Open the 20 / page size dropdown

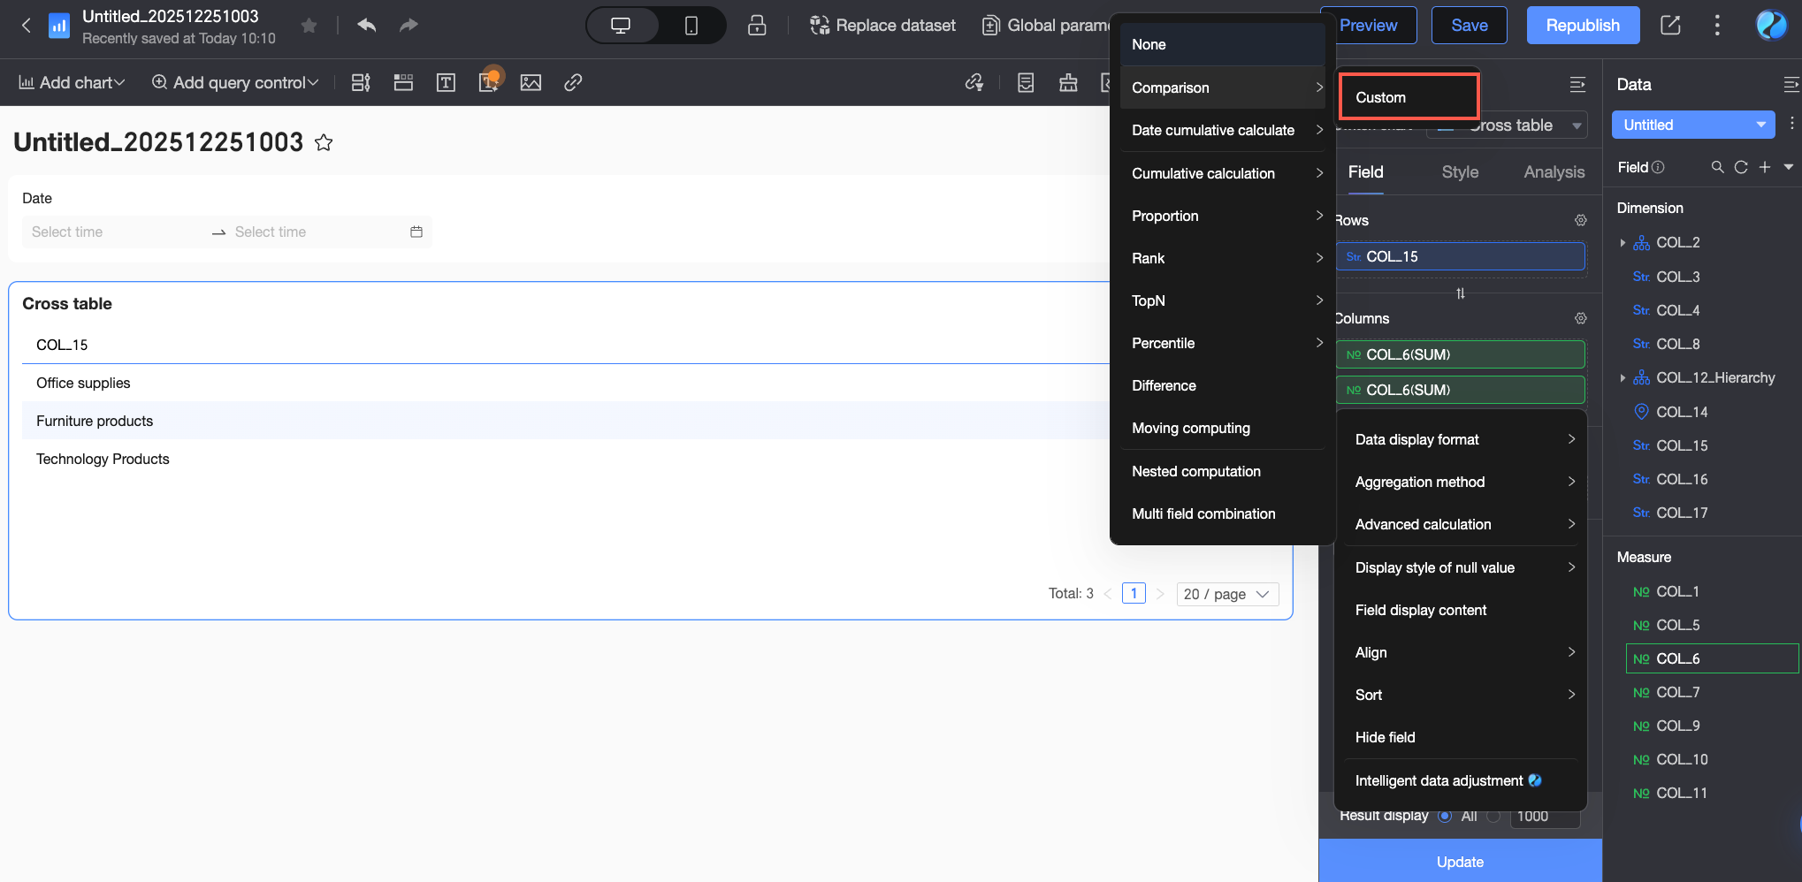point(1227,594)
